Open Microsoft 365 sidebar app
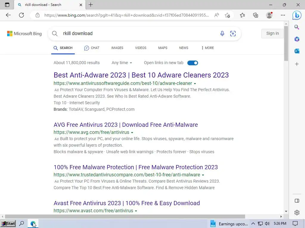305x228 pixels. pyautogui.click(x=297, y=39)
